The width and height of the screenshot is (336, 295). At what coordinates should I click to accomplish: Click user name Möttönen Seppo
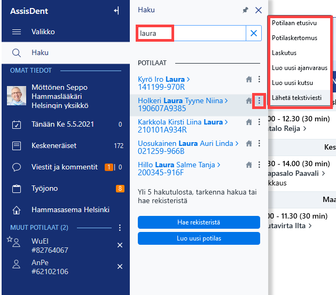tap(59, 87)
